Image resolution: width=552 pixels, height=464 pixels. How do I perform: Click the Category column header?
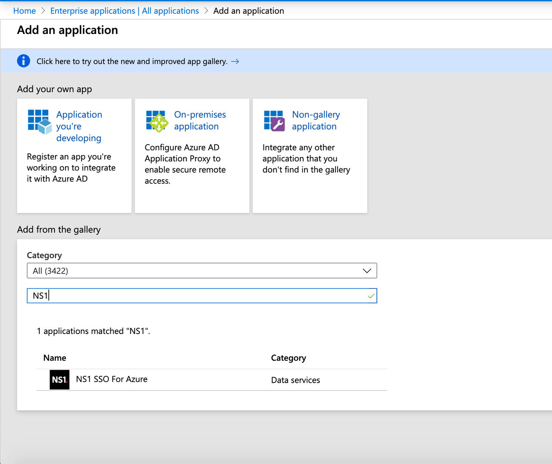[289, 358]
